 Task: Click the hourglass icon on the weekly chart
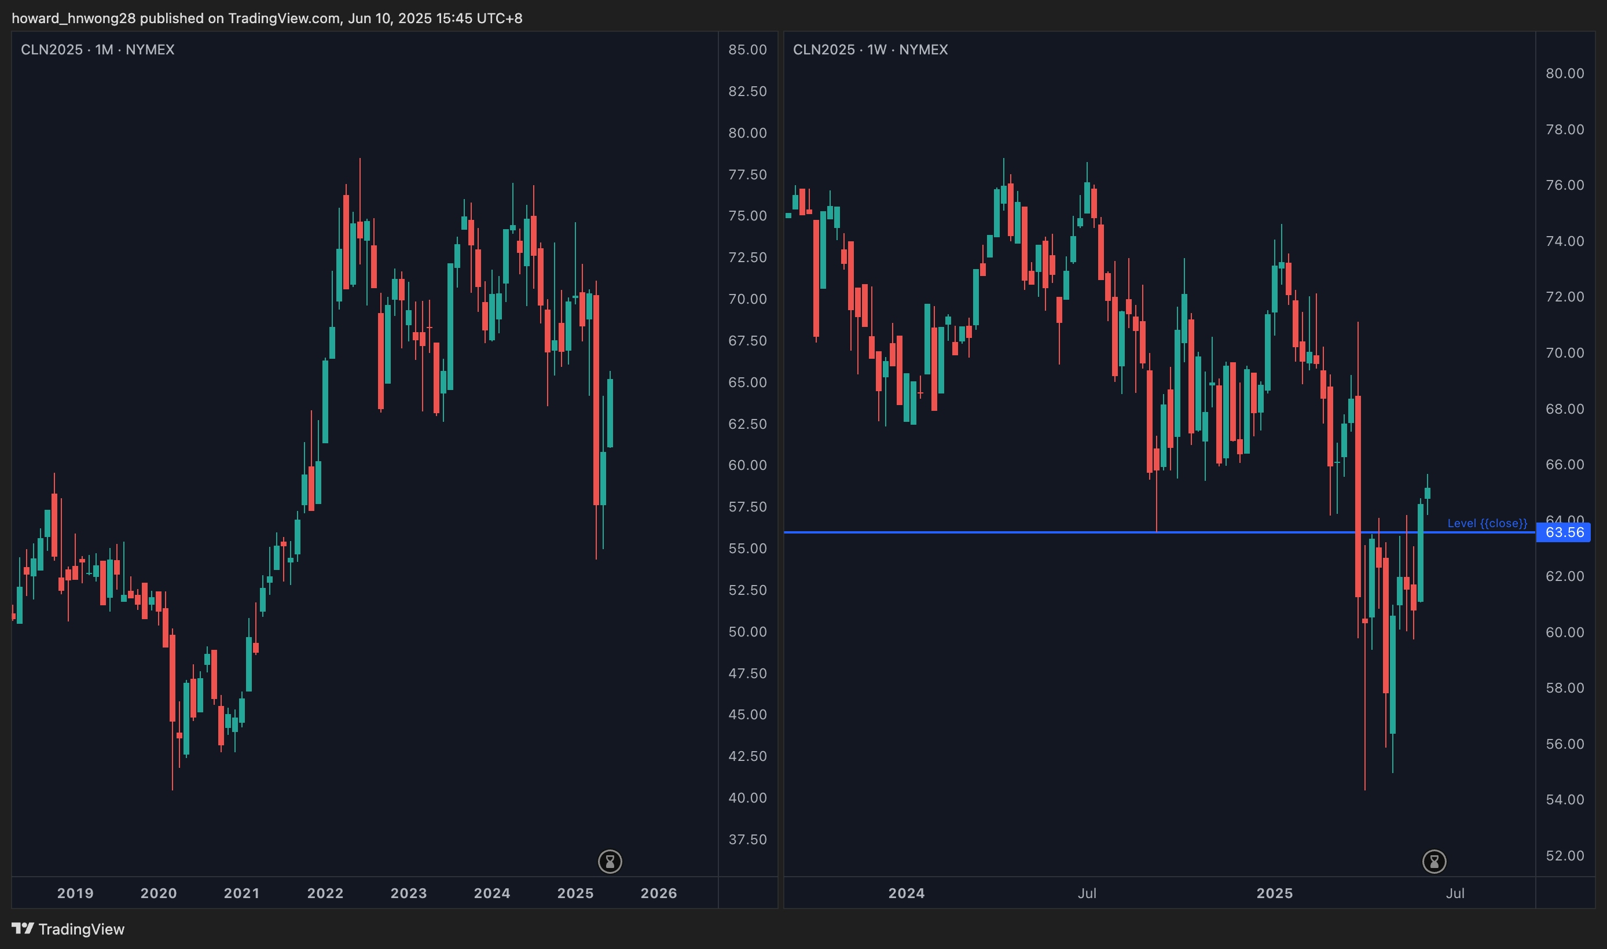1434,862
